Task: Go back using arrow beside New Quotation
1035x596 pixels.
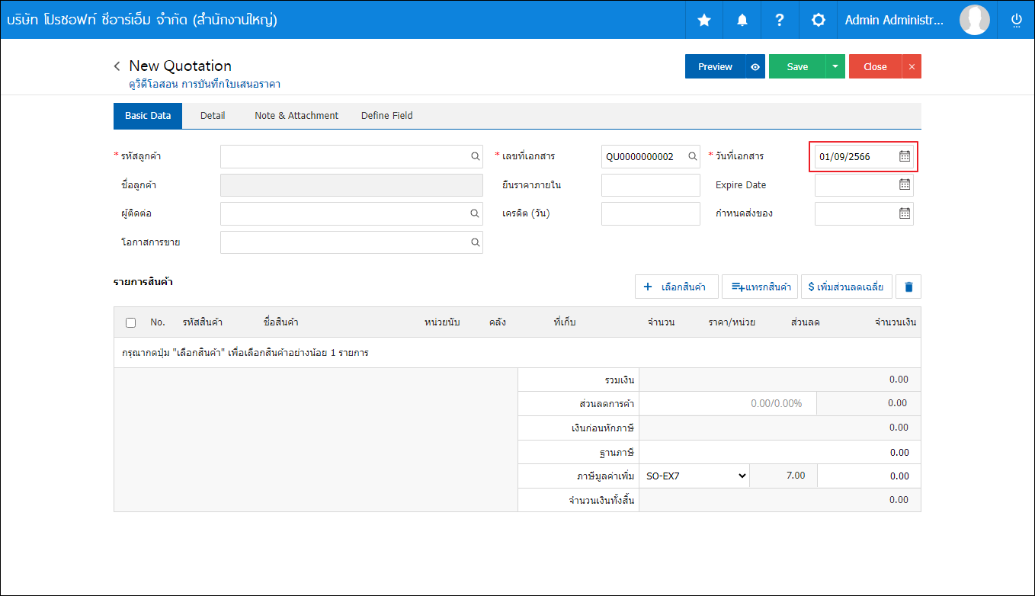Action: click(117, 66)
